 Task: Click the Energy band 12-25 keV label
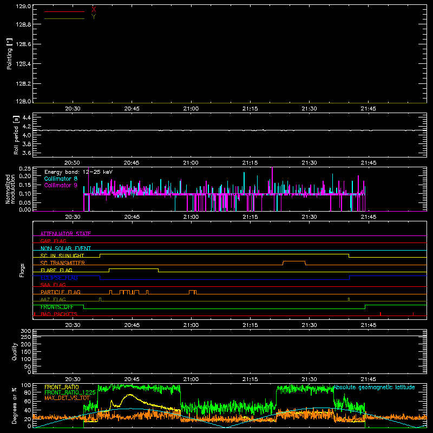pos(78,172)
